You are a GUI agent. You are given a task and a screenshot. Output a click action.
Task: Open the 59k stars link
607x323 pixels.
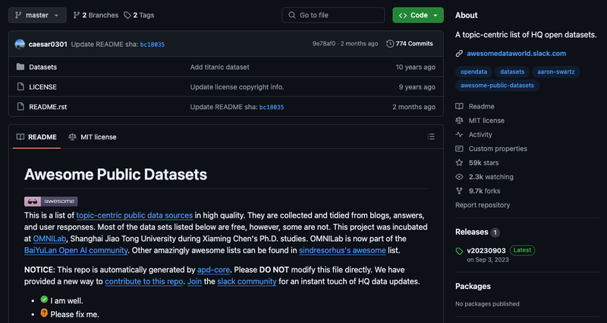pos(483,163)
